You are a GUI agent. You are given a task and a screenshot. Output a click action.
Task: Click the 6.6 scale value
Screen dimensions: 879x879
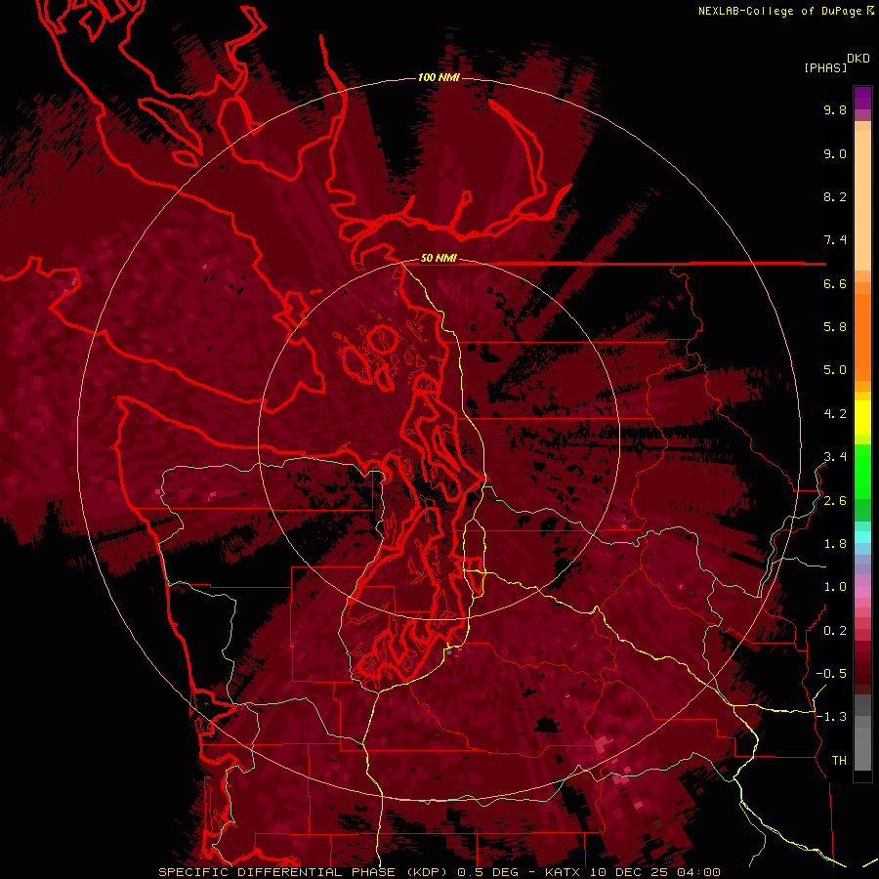tap(835, 283)
